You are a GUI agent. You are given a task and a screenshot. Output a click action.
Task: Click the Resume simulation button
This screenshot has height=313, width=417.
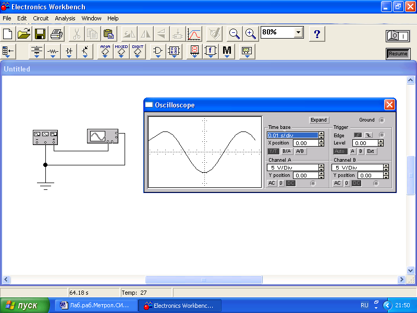click(x=398, y=54)
